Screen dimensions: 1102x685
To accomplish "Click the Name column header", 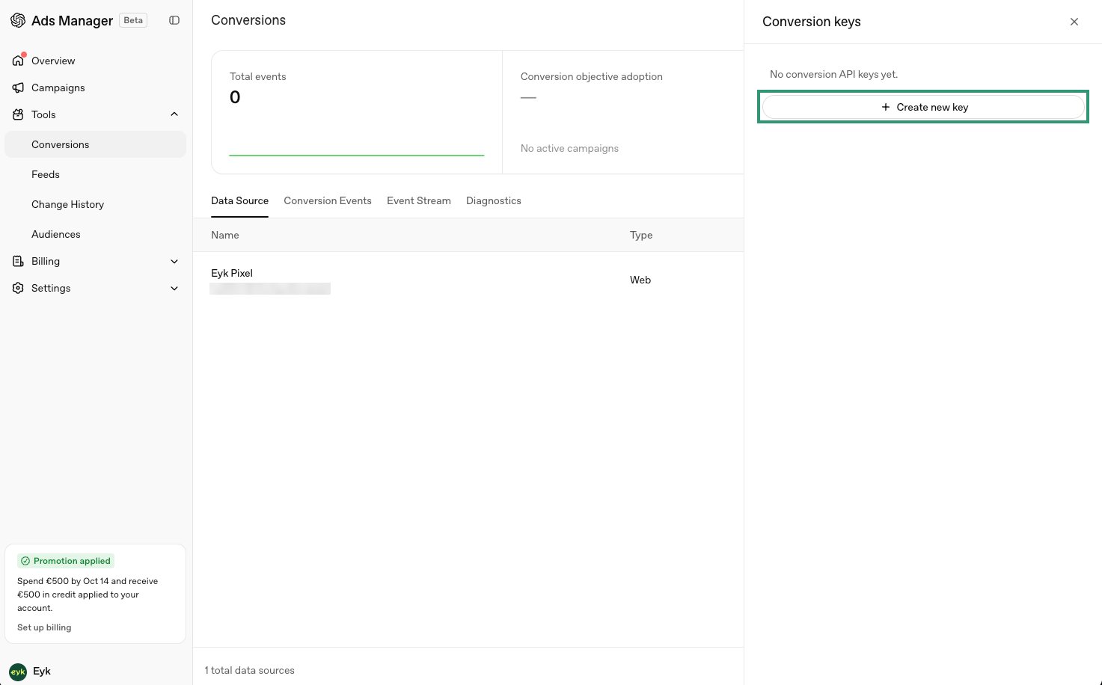I will pos(225,235).
